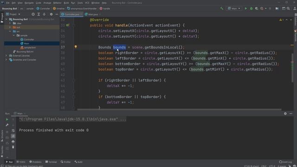Click the override gutter icon on line 33
297x167 pixels.
coord(68,25)
